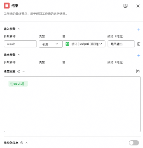This screenshot has width=143, height=148.
Task: Select the {{result}} variable tag
Action: click(18, 84)
